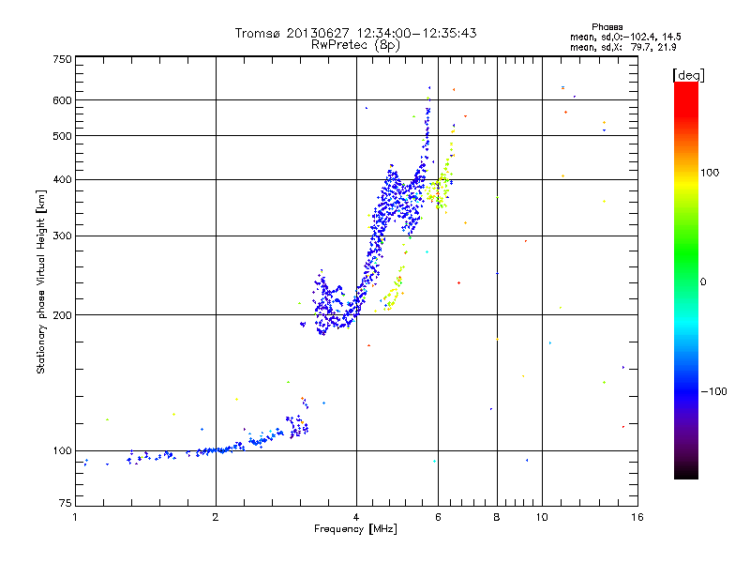Click the x-axis tick label '16'
The width and height of the screenshot is (750, 563).
[x=637, y=517]
